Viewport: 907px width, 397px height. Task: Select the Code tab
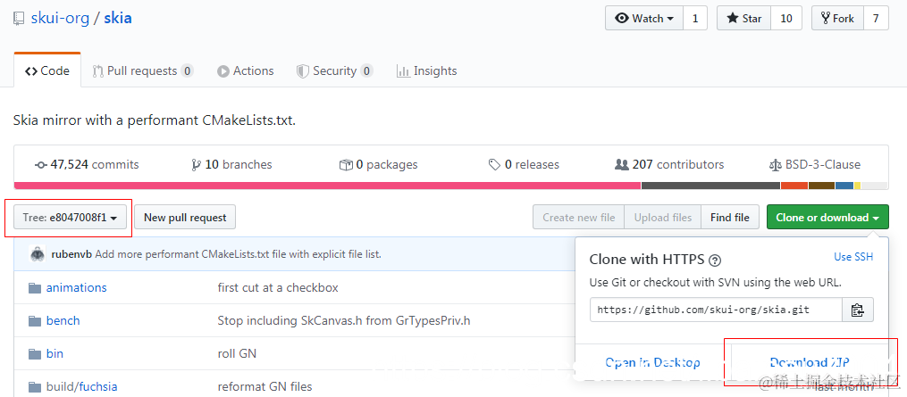click(47, 71)
